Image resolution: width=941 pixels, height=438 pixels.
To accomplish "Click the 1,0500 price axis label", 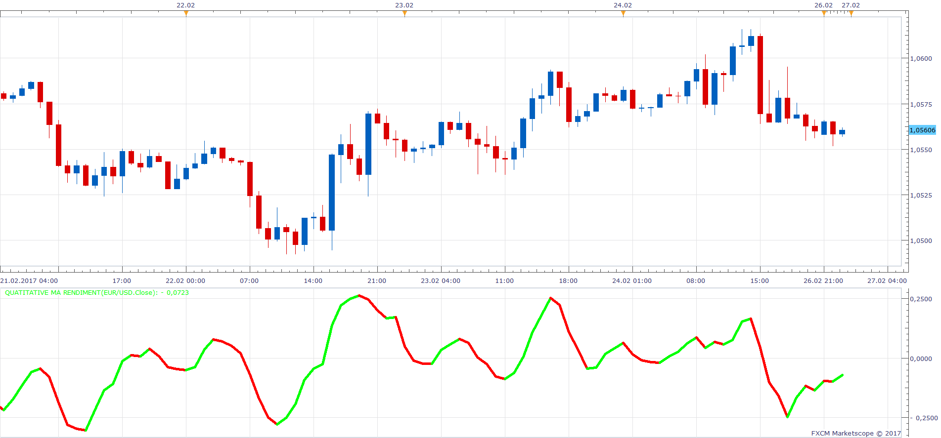I will click(921, 240).
